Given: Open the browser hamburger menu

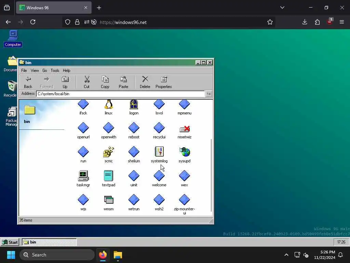Looking at the screenshot, I should (341, 22).
